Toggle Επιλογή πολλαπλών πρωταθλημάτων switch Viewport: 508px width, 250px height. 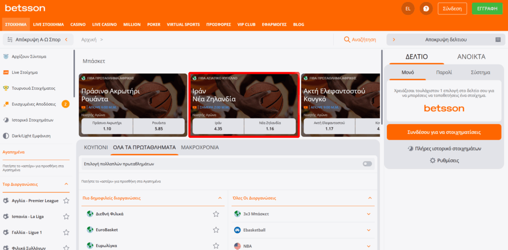[368, 164]
